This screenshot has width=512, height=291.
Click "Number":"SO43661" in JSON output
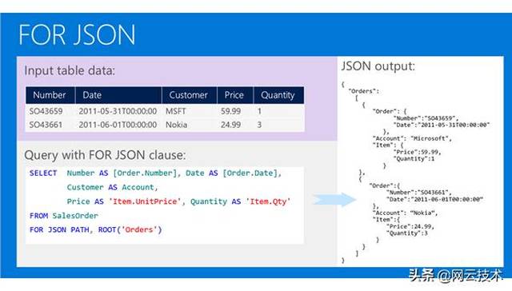419,193
